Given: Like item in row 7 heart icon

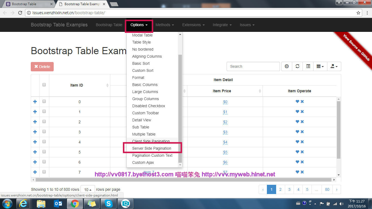Looking at the screenshot, I should tap(297, 172).
